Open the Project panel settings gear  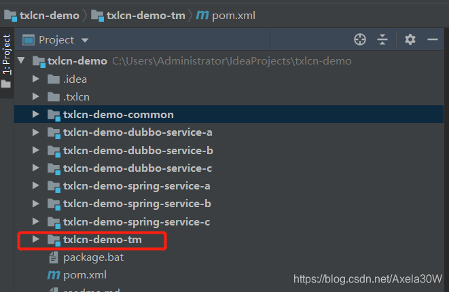click(x=410, y=40)
